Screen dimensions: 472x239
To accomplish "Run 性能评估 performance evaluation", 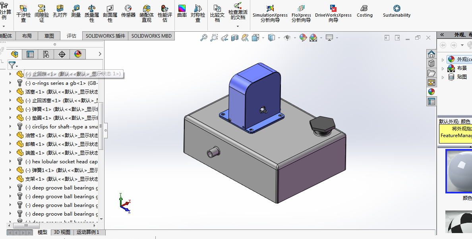I will click(x=164, y=14).
